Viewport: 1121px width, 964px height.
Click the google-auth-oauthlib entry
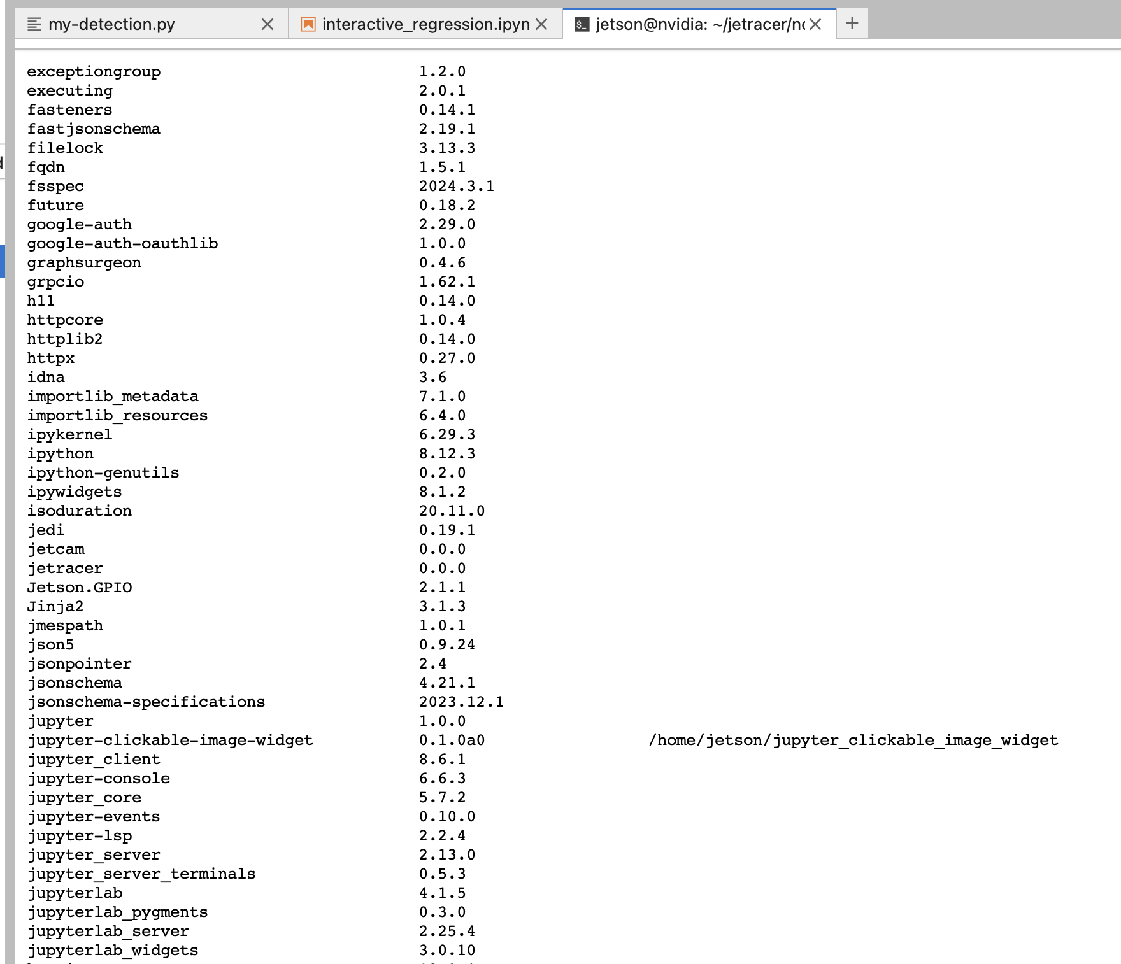[x=122, y=243]
